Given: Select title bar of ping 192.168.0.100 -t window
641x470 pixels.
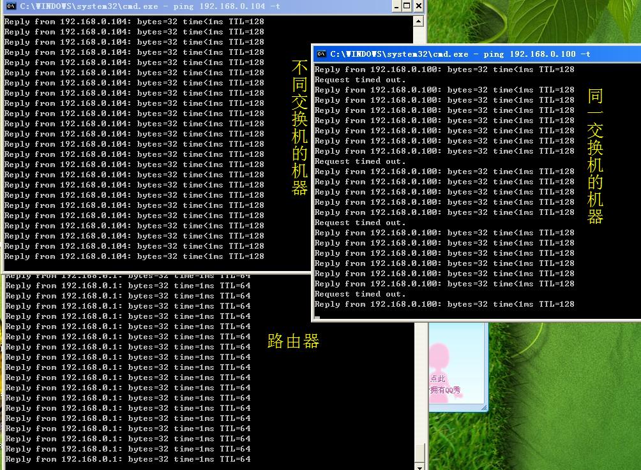Looking at the screenshot, I should (477, 54).
